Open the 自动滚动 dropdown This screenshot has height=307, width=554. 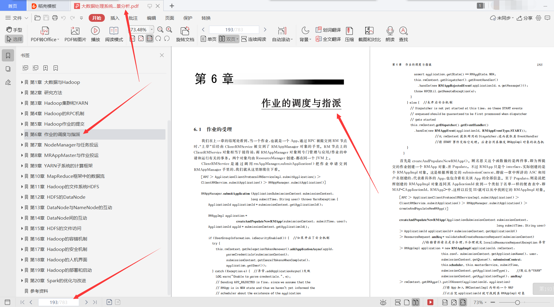pyautogui.click(x=282, y=34)
